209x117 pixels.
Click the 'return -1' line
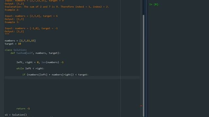click(23, 109)
